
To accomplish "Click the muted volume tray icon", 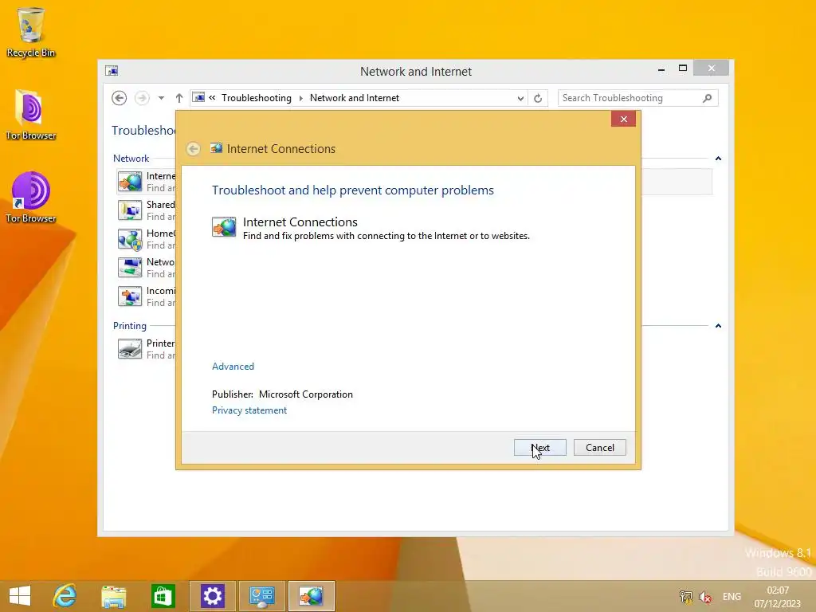I will click(705, 596).
